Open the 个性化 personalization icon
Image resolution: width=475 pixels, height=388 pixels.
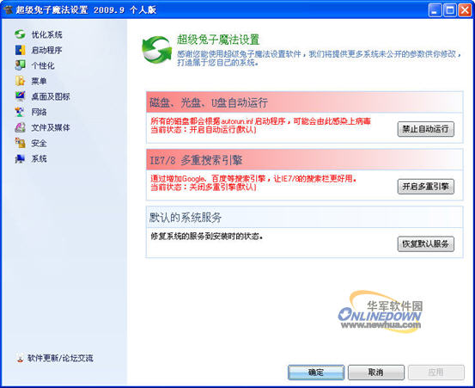pyautogui.click(x=20, y=65)
